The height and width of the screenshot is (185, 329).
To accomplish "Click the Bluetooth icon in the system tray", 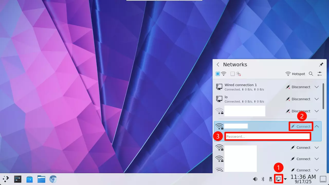I will (263, 179).
